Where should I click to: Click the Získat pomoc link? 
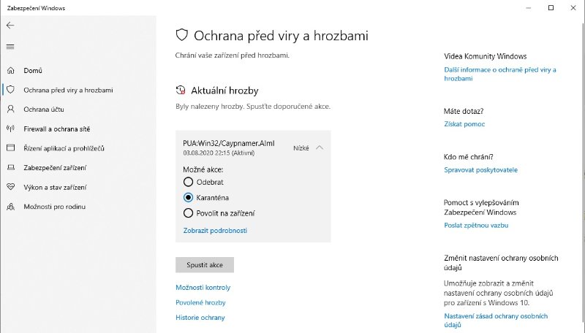[464, 124]
